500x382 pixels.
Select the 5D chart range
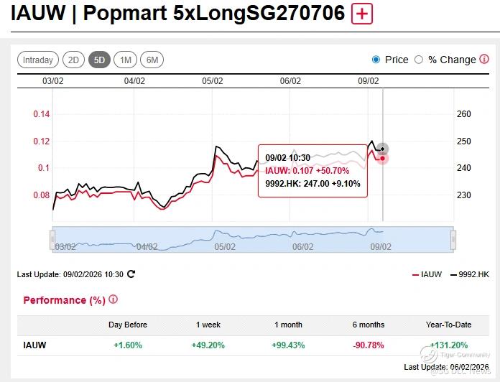(99, 60)
